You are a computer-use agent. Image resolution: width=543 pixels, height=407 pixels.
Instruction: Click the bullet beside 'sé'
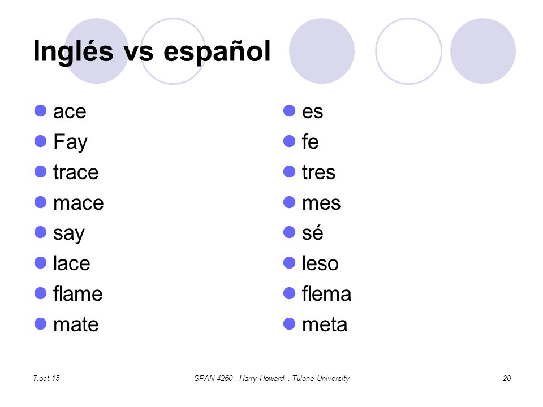[x=289, y=232]
